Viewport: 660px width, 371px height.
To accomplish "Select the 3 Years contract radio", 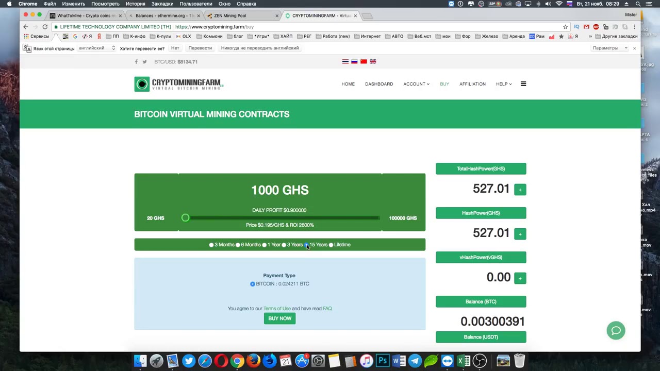I will (284, 245).
